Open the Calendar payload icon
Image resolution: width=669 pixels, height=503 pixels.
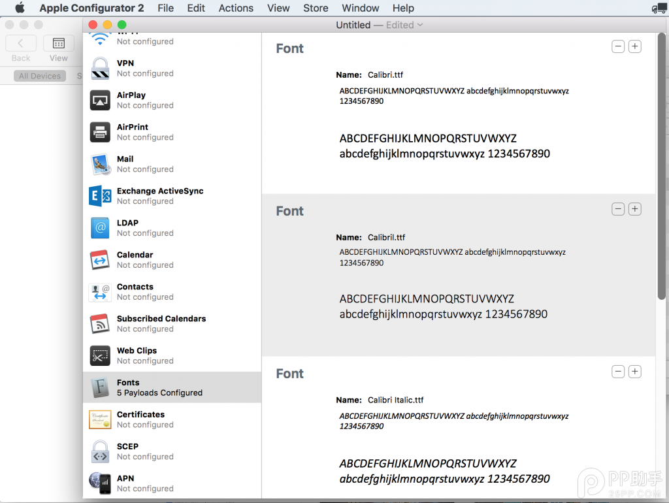pyautogui.click(x=100, y=260)
